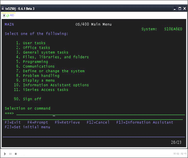Click the play button in the video controls
The image size is (188, 158).
click(5, 154)
